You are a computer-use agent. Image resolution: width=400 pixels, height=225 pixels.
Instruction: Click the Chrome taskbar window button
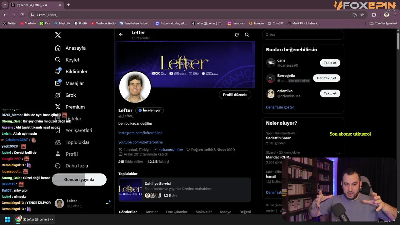[x=34, y=219]
